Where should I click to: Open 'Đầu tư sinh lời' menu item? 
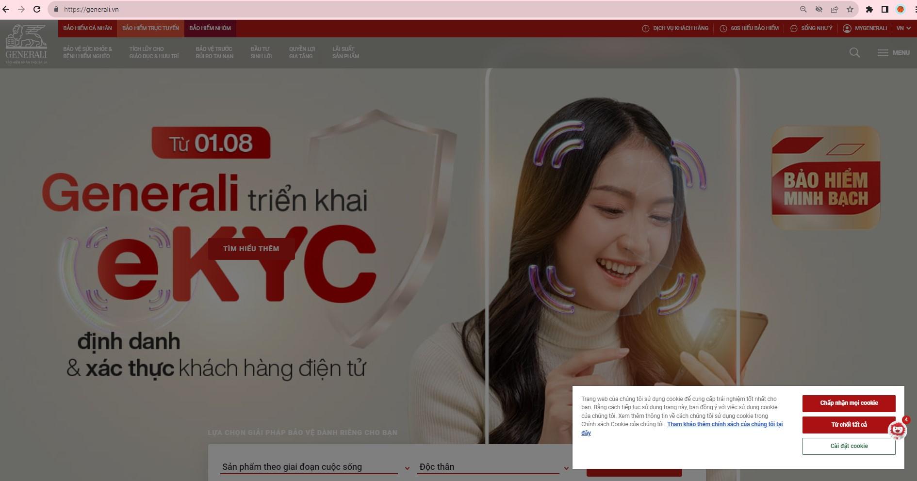tap(261, 52)
